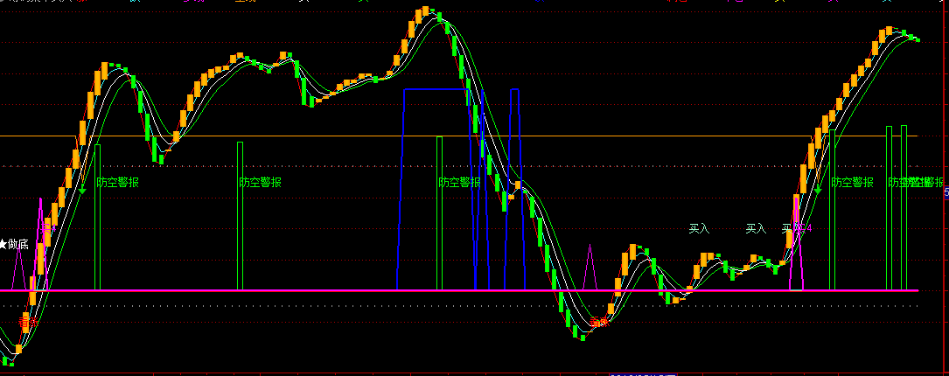This screenshot has height=376, width=949.
Task: Click the green down arrow at the right rally
Action: click(819, 186)
